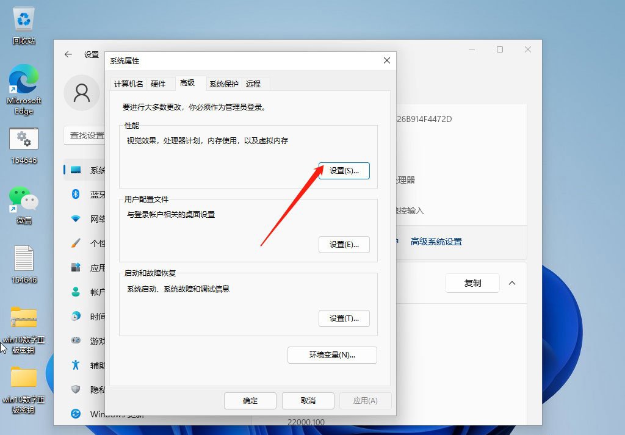Select the zipped win10数字正版密钥 archive icon

[x=24, y=318]
